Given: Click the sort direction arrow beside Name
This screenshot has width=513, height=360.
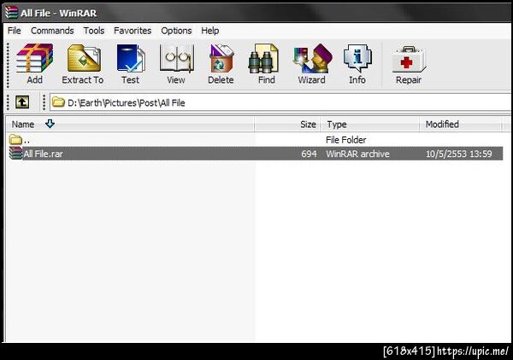Looking at the screenshot, I should pyautogui.click(x=50, y=124).
